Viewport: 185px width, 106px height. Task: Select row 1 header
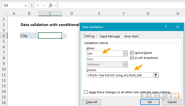pyautogui.click(x=4, y=19)
